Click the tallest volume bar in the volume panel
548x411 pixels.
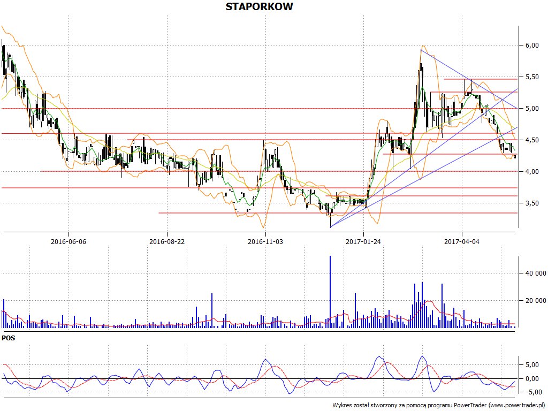click(x=330, y=292)
